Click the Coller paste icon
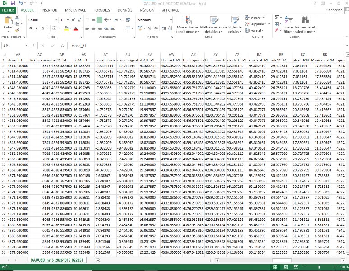Screen dimensions: 349x271 coord(9,20)
